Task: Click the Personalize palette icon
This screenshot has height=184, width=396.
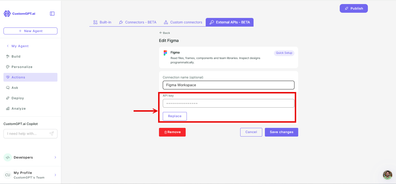Action: pyautogui.click(x=8, y=67)
